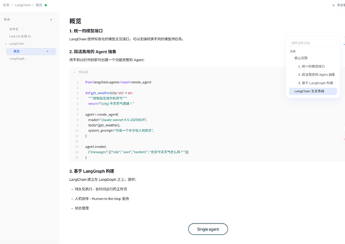Viewport: 345px width, 244px height.
Task: Click 概览 in the breadcrumb
Action: 39,5
